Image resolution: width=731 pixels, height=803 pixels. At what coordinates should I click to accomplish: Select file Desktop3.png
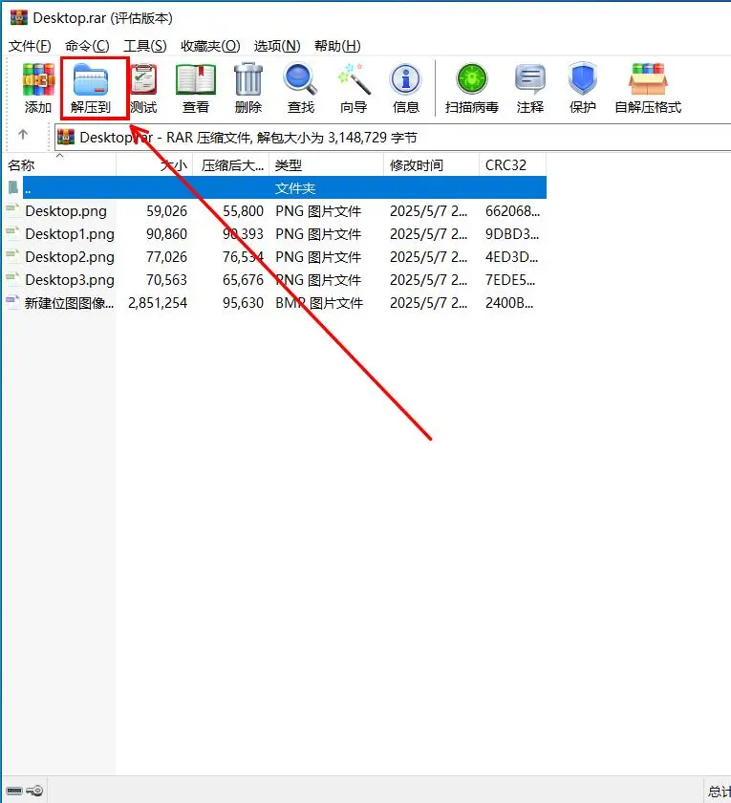(x=70, y=280)
